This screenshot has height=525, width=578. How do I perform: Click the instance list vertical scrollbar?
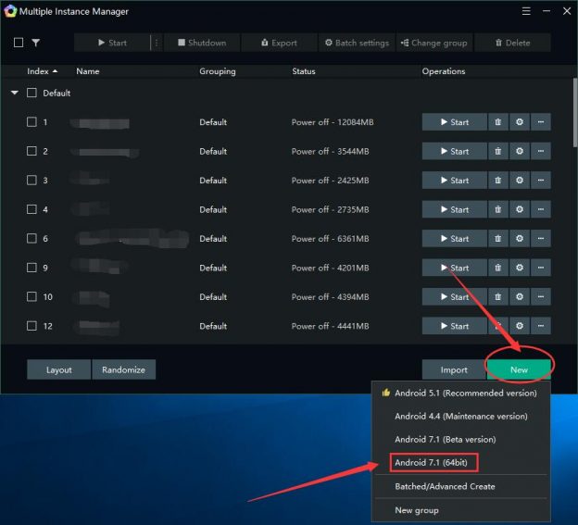(x=572, y=120)
